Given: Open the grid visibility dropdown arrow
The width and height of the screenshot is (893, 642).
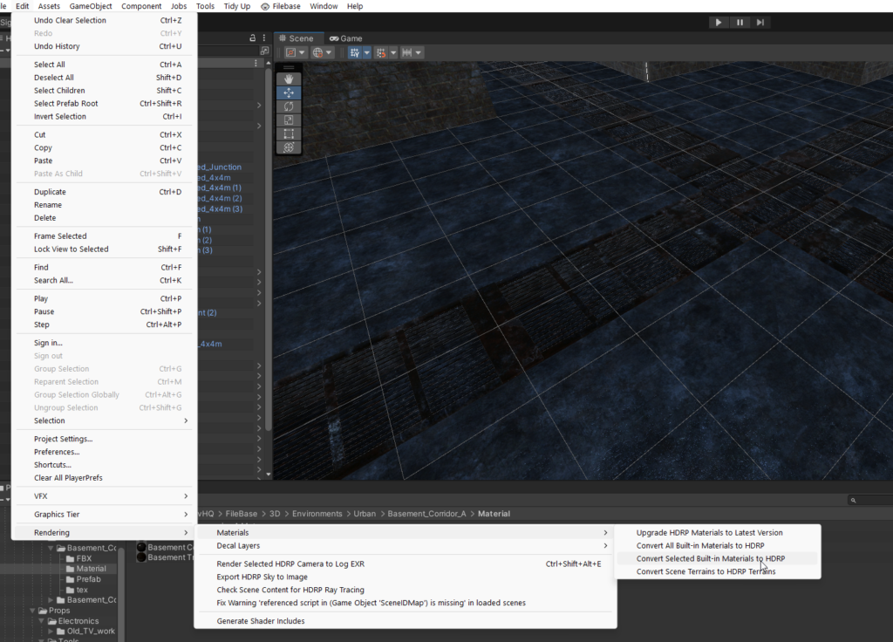Looking at the screenshot, I should pos(366,53).
